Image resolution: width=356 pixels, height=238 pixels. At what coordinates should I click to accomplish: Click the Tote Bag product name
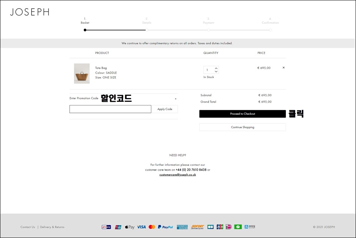(101, 68)
